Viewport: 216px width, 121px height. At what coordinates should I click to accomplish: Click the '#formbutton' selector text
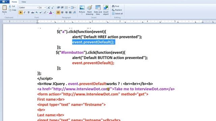72,52
